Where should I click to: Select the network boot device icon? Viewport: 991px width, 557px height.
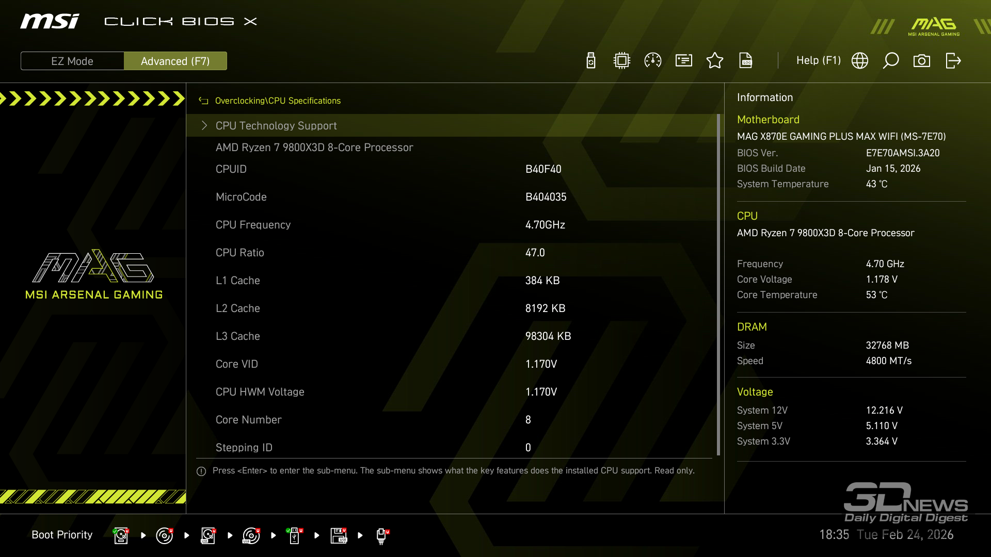381,535
